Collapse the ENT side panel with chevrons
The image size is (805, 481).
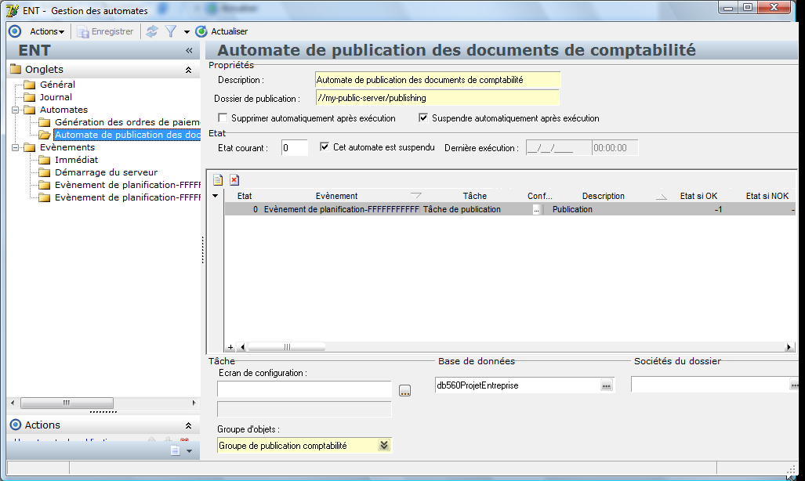coord(189,50)
